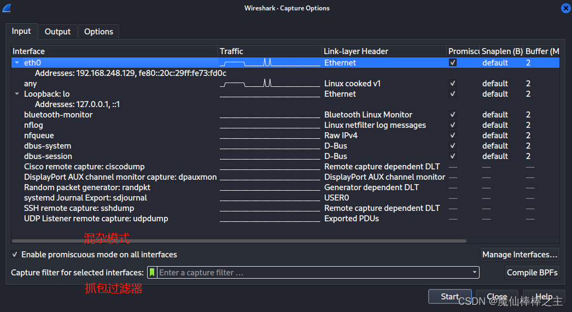Collapse the Loopback: lo interface
The width and height of the screenshot is (572, 312).
coord(17,93)
